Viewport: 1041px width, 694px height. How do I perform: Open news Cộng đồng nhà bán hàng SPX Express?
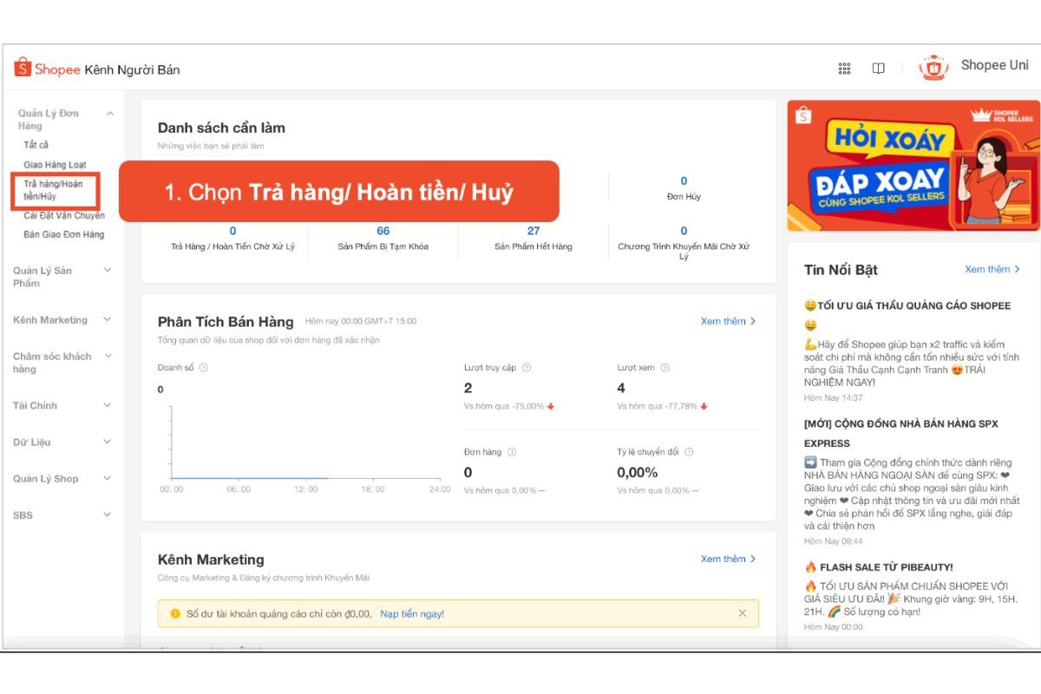pos(901,433)
